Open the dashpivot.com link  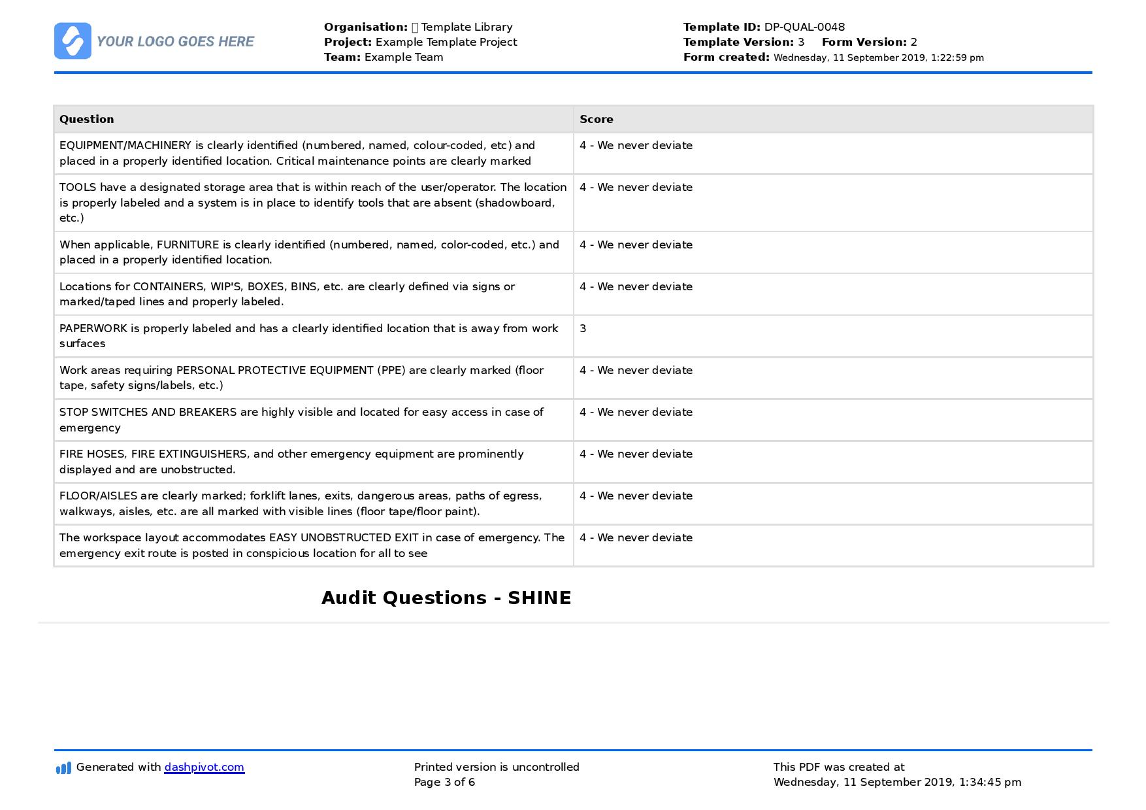click(204, 768)
